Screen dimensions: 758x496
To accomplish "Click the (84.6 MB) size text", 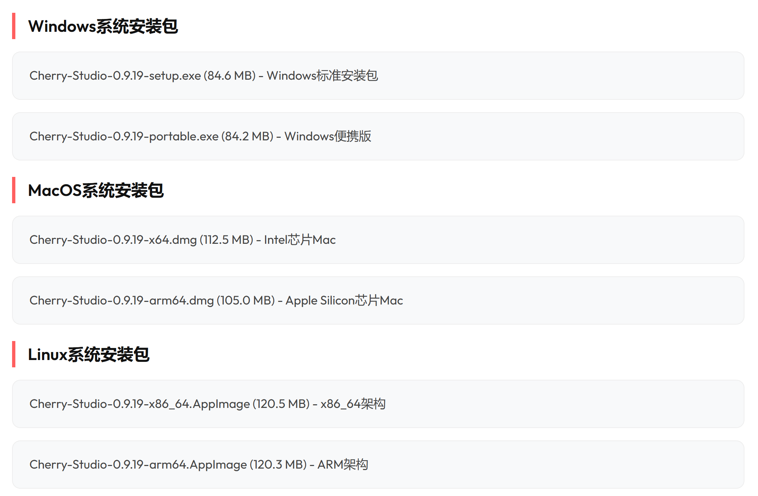I will click(230, 76).
